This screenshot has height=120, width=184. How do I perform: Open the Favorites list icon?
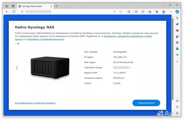click(x=143, y=11)
